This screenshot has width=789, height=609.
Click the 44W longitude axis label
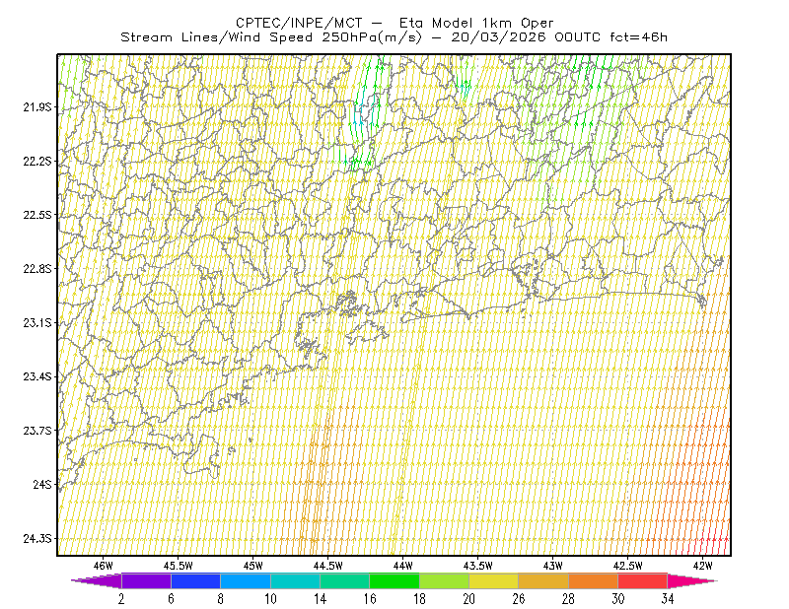pyautogui.click(x=403, y=566)
